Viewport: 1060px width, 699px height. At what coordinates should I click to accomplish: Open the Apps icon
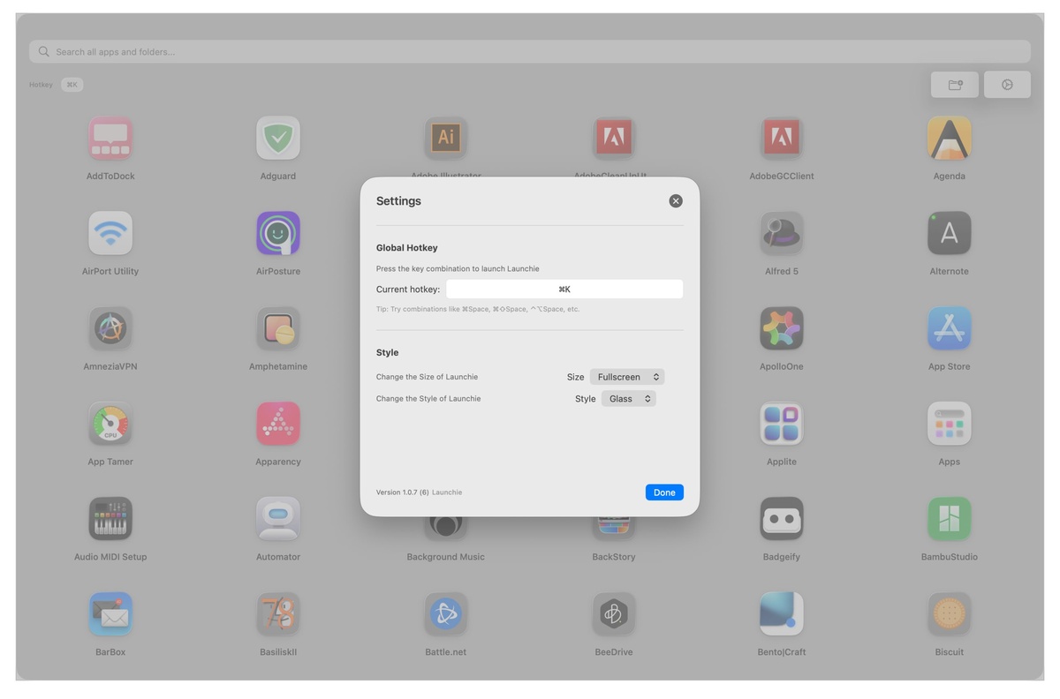tap(950, 425)
